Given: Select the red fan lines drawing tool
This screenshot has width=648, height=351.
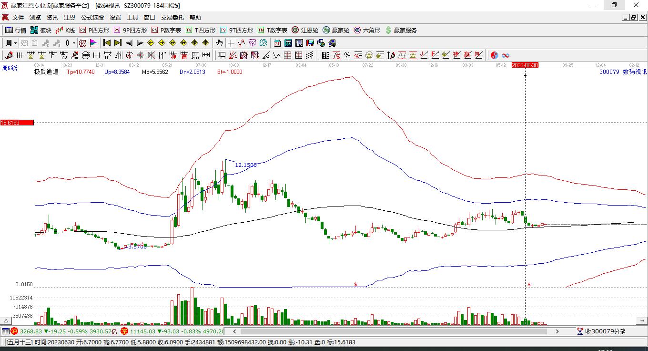Looking at the screenshot, I should point(233,55).
